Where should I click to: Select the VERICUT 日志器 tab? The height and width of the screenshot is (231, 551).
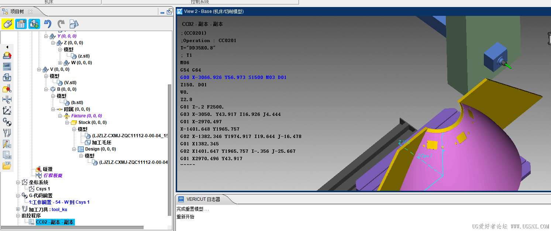(x=203, y=199)
